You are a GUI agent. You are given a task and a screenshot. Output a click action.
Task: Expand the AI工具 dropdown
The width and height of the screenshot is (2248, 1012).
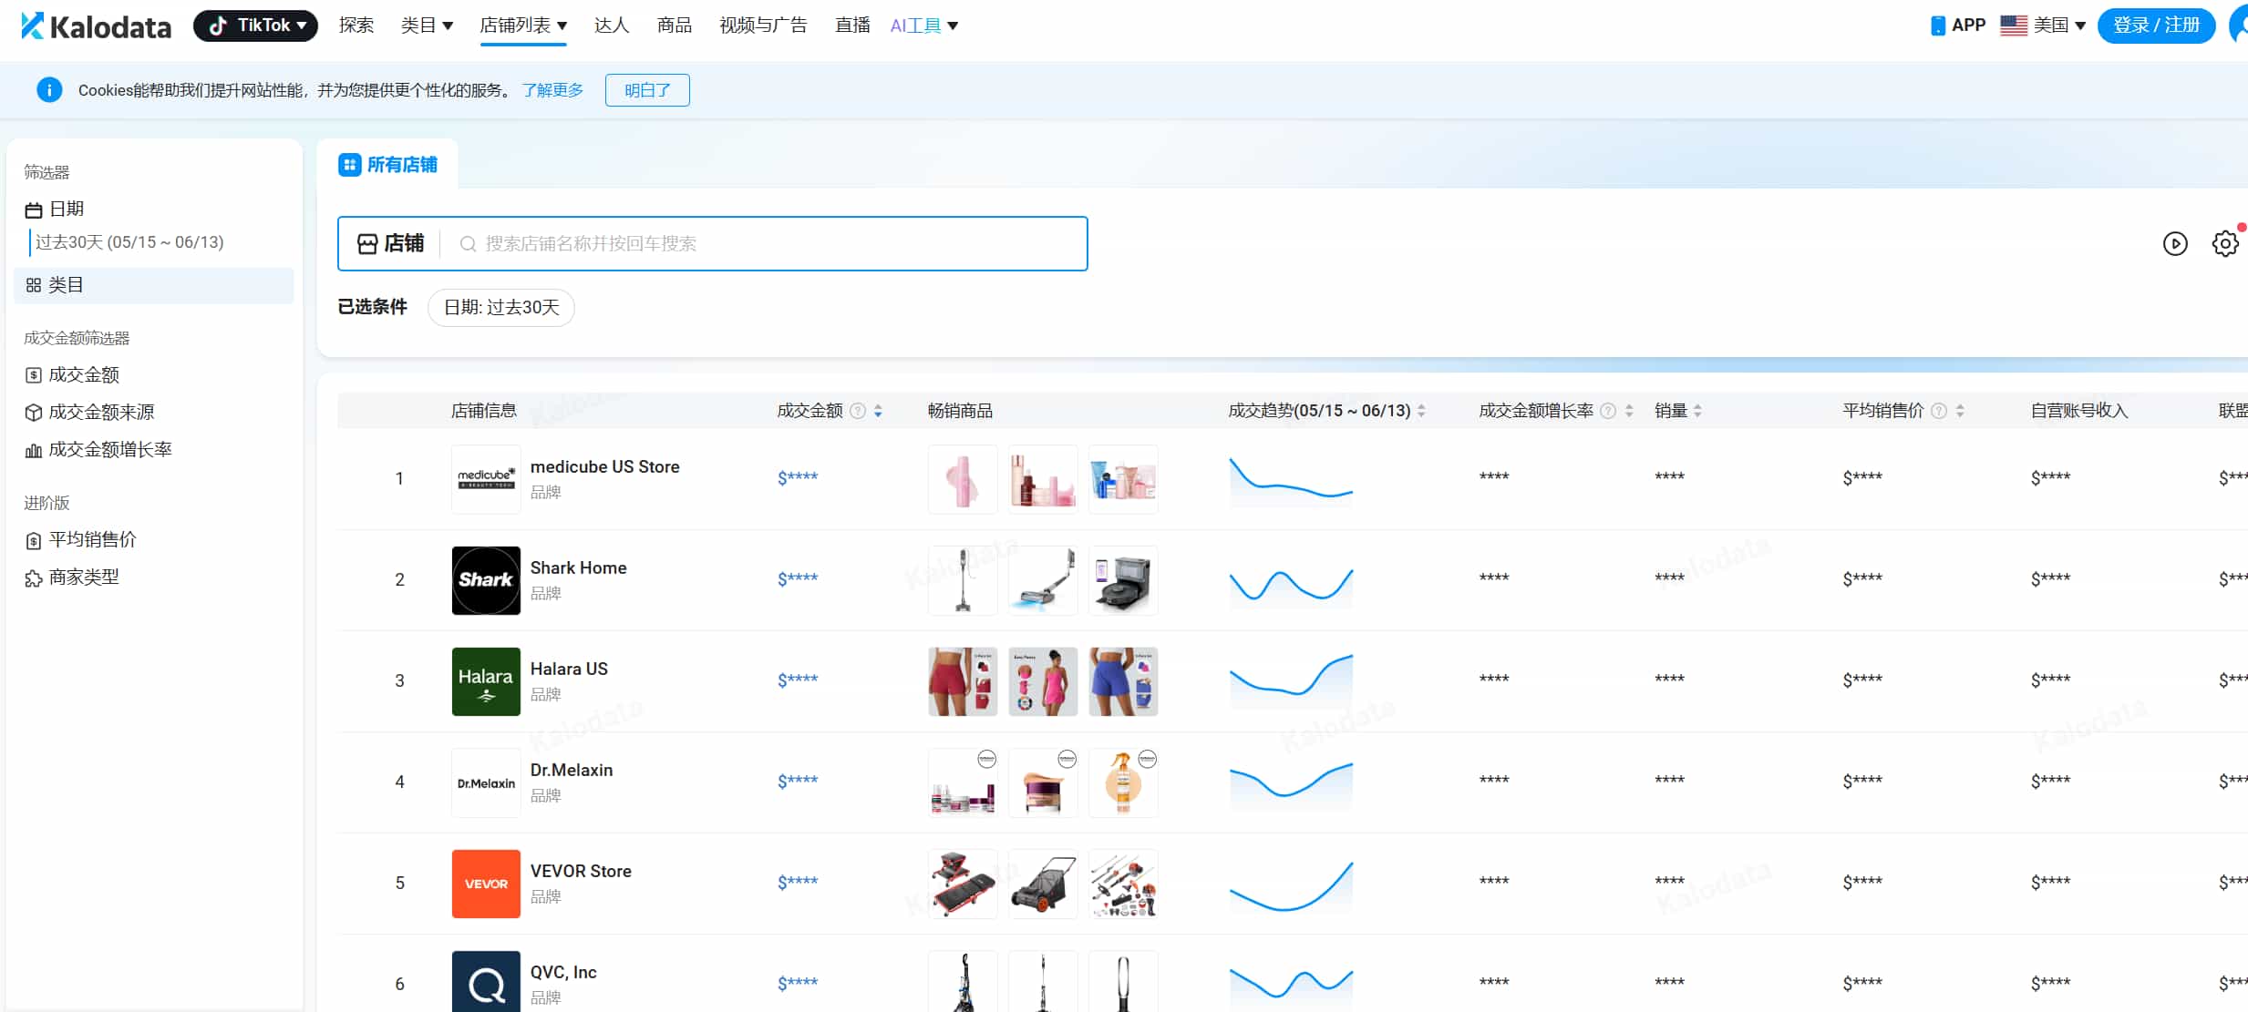coord(923,26)
